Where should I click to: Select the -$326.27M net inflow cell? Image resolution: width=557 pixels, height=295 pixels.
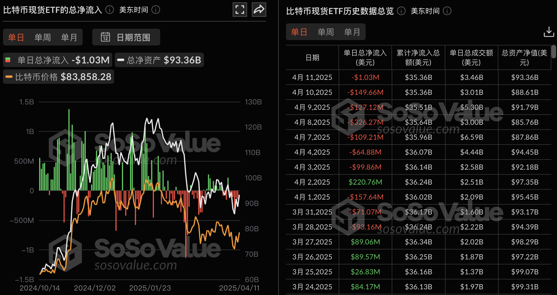365,122
